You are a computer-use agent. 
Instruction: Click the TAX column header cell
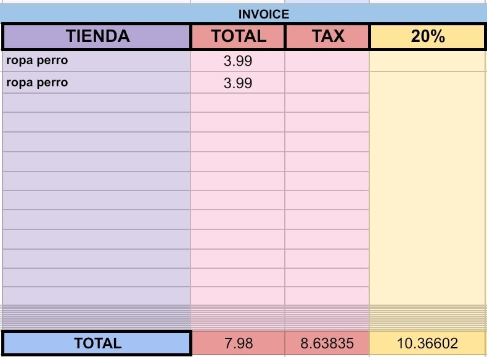point(327,36)
